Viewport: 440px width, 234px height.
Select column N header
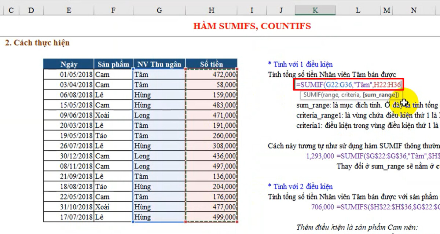(414, 10)
